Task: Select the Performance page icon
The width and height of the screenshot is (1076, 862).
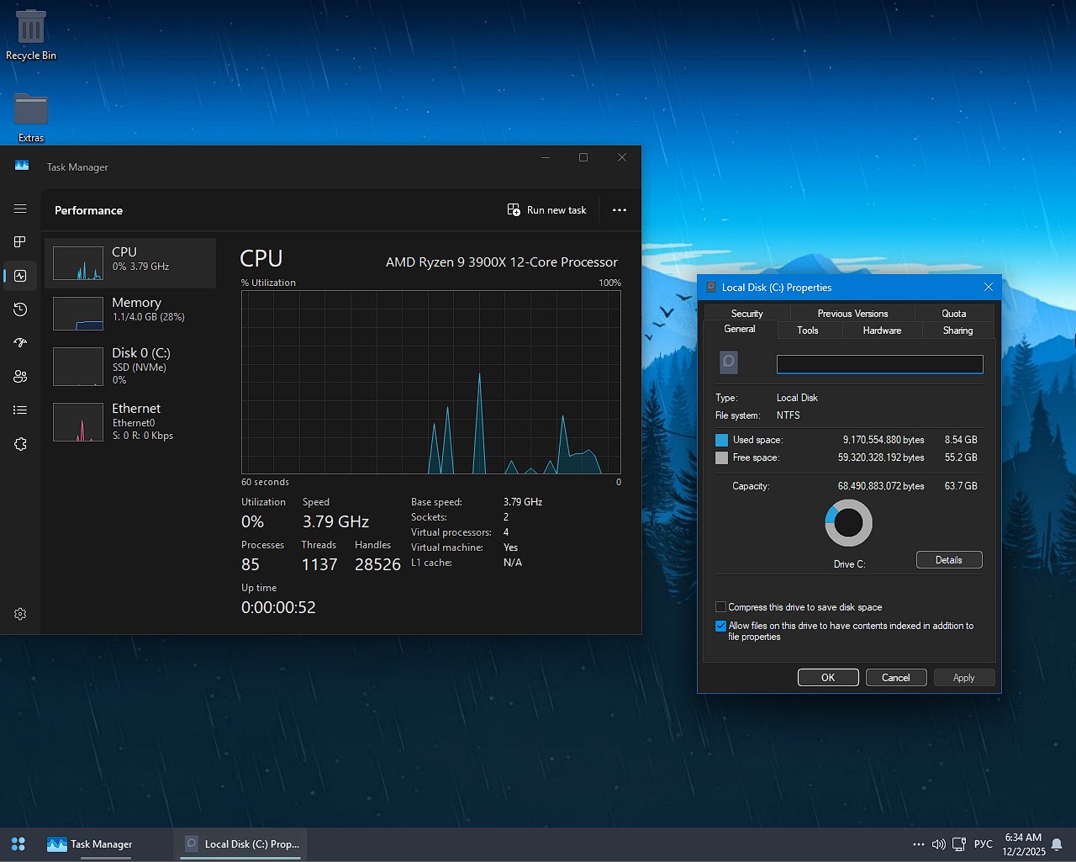Action: click(20, 276)
